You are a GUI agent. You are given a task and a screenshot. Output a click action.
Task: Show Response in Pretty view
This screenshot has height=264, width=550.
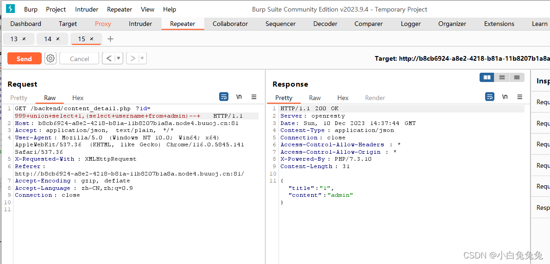[x=284, y=98]
